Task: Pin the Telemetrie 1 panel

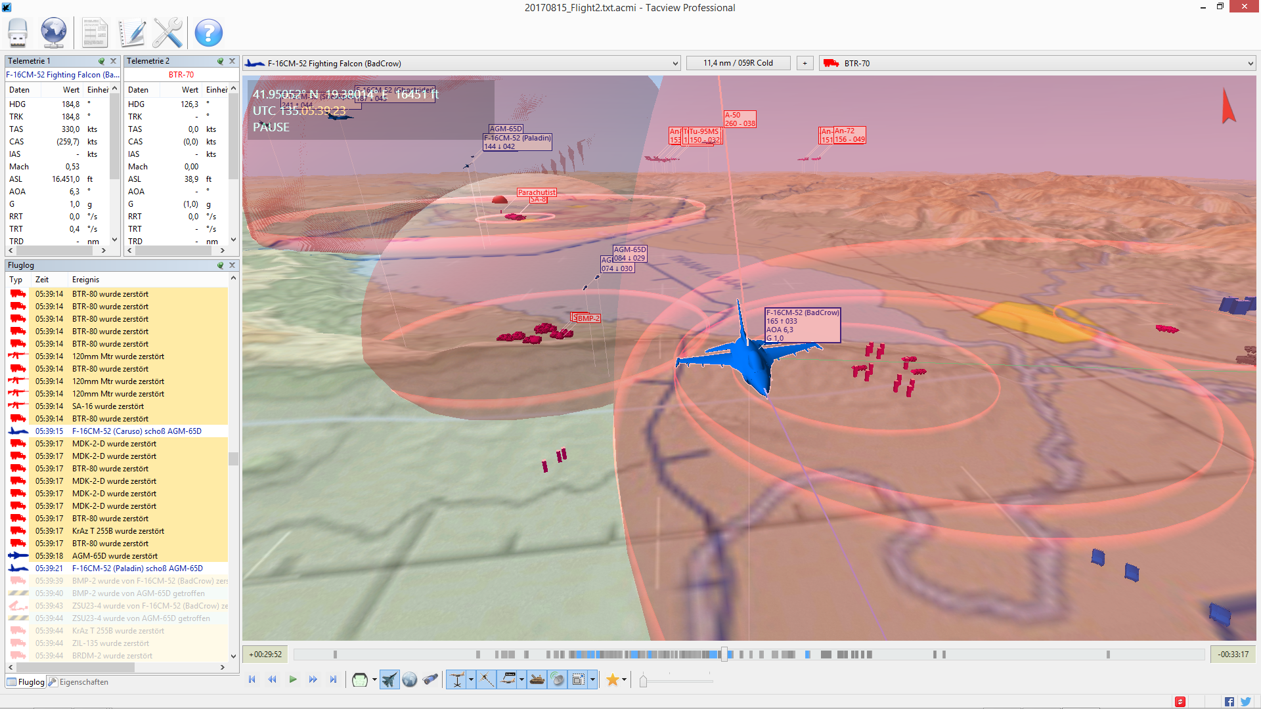Action: pos(101,61)
